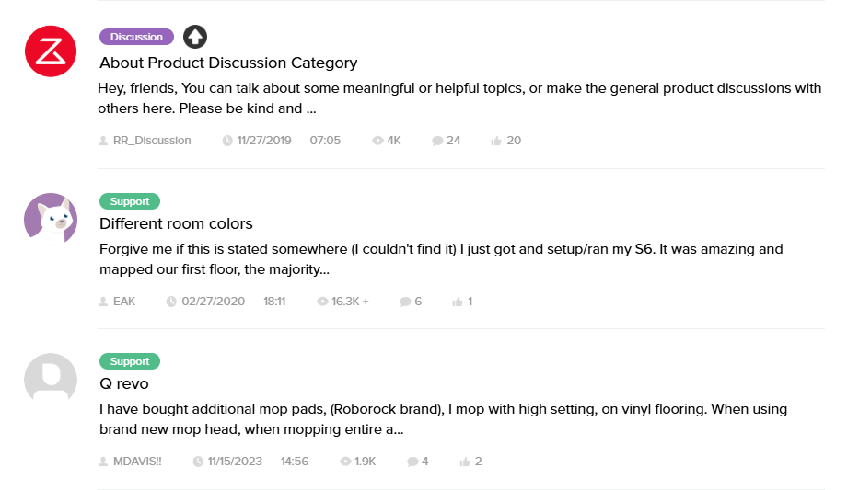
Task: Click comments bubble icon showing 24
Action: (x=436, y=141)
